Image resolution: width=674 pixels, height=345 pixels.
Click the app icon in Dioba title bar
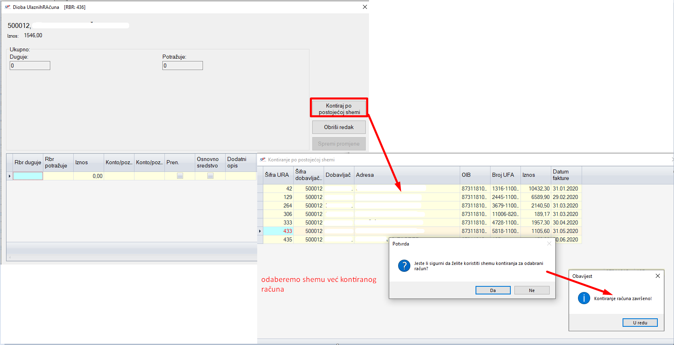7,7
